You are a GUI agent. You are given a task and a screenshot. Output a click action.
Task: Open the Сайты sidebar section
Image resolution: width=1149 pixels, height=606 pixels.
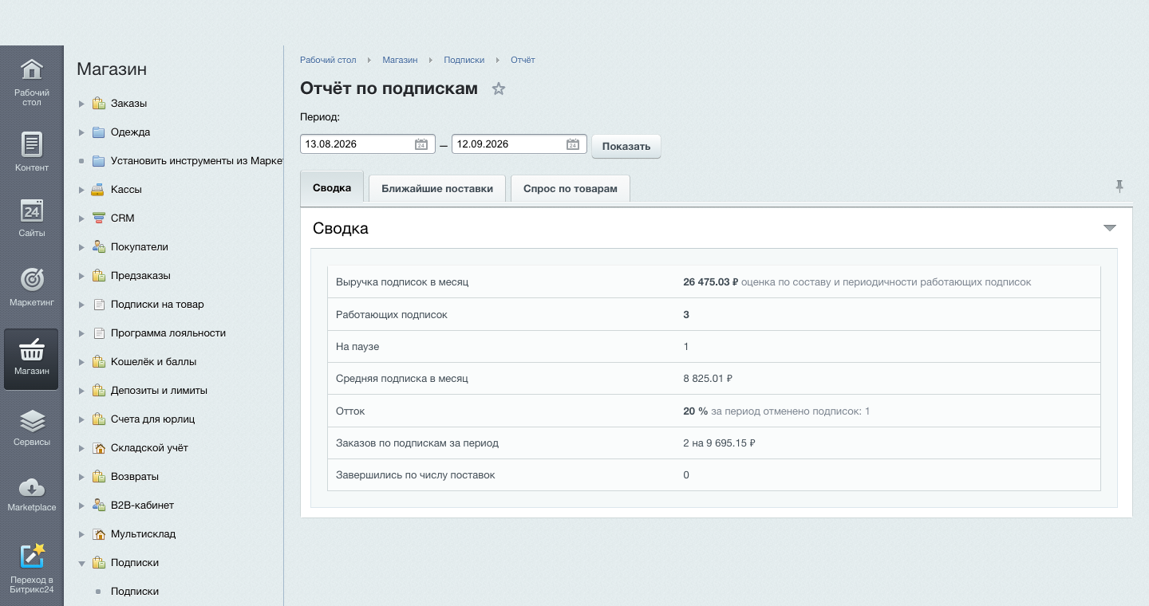point(31,217)
